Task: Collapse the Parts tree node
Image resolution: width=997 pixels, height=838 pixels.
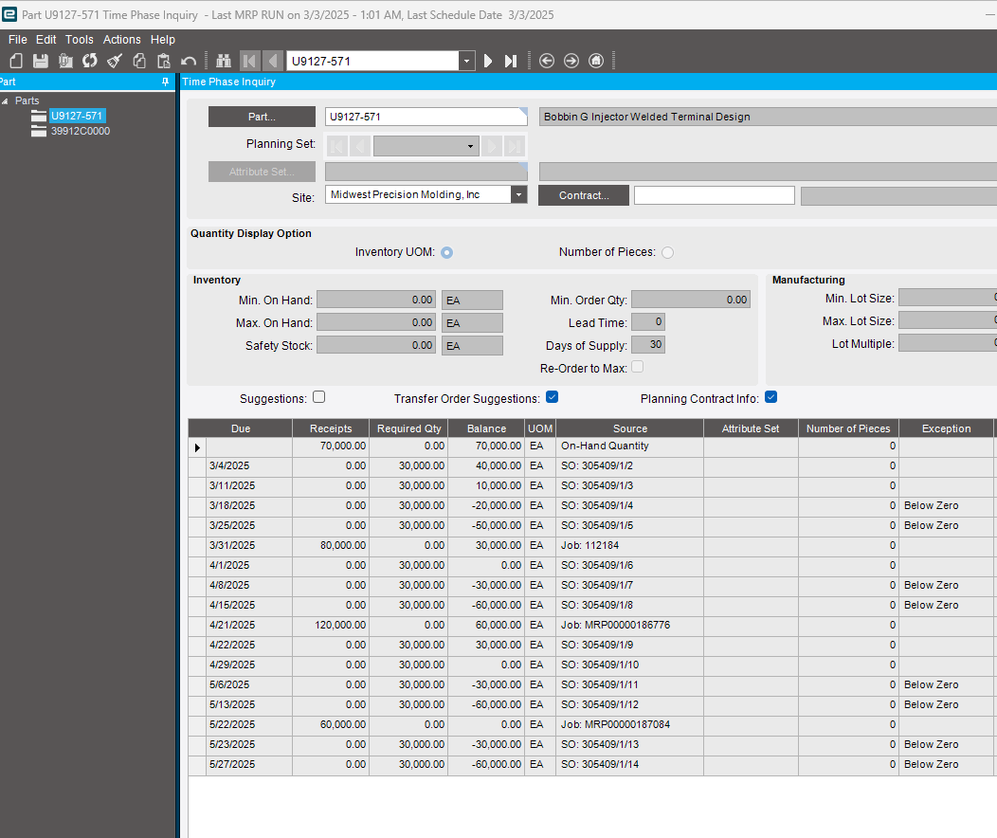Action: [x=5, y=101]
